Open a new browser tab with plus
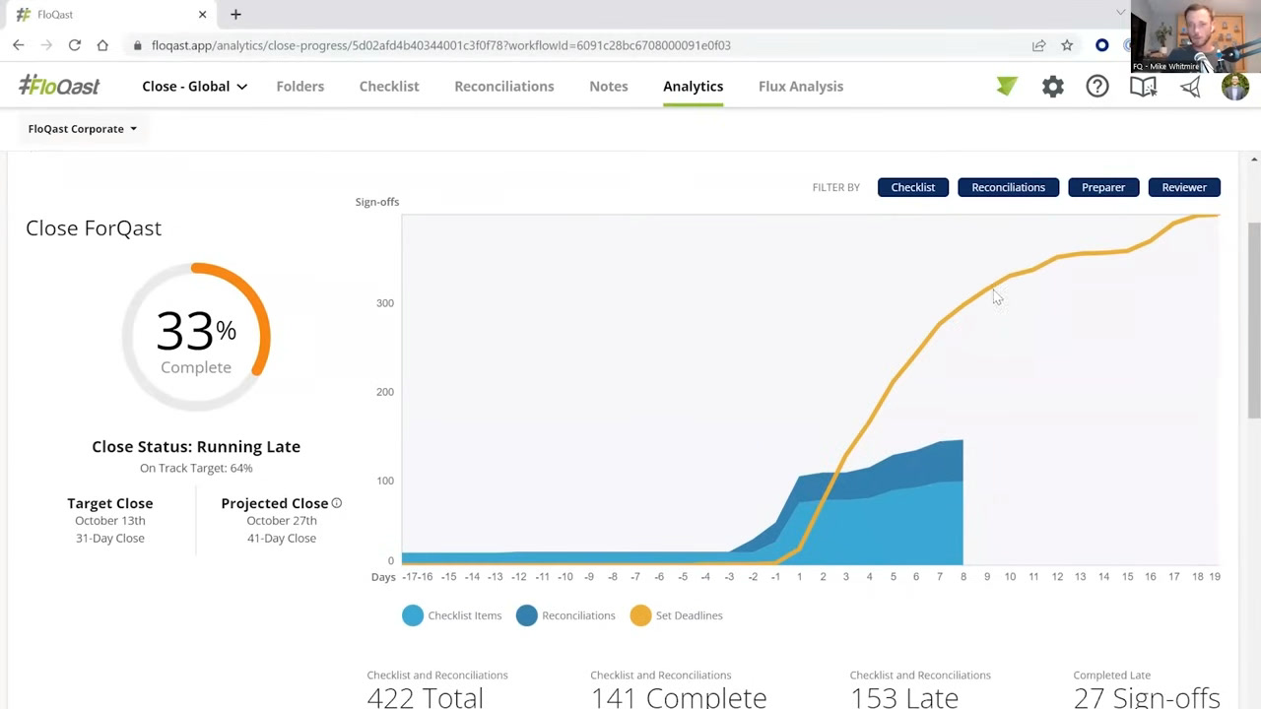 point(235,15)
